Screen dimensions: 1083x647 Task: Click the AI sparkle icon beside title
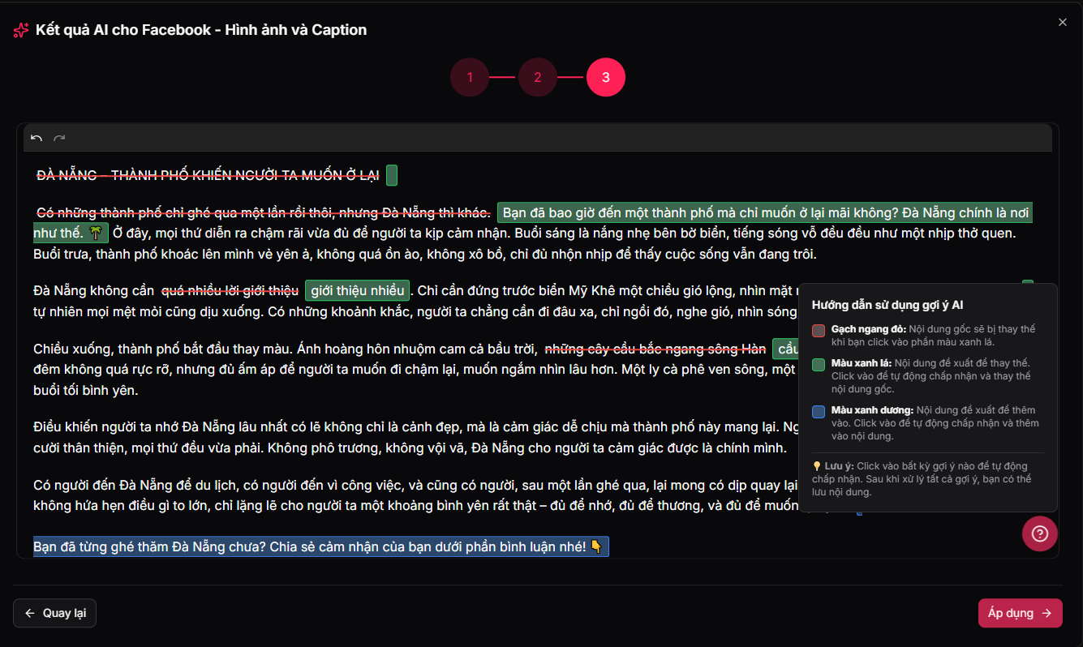21,31
